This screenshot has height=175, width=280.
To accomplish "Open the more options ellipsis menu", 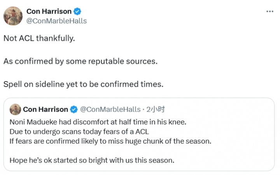I will point(269,12).
